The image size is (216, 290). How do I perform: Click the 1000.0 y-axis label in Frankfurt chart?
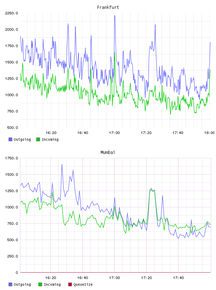tap(11, 95)
